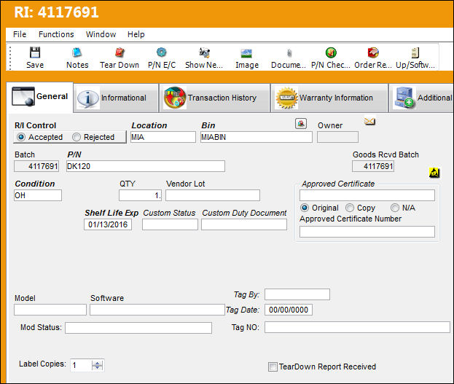
Task: Decrease Label Copies with down arrow
Action: (97, 368)
